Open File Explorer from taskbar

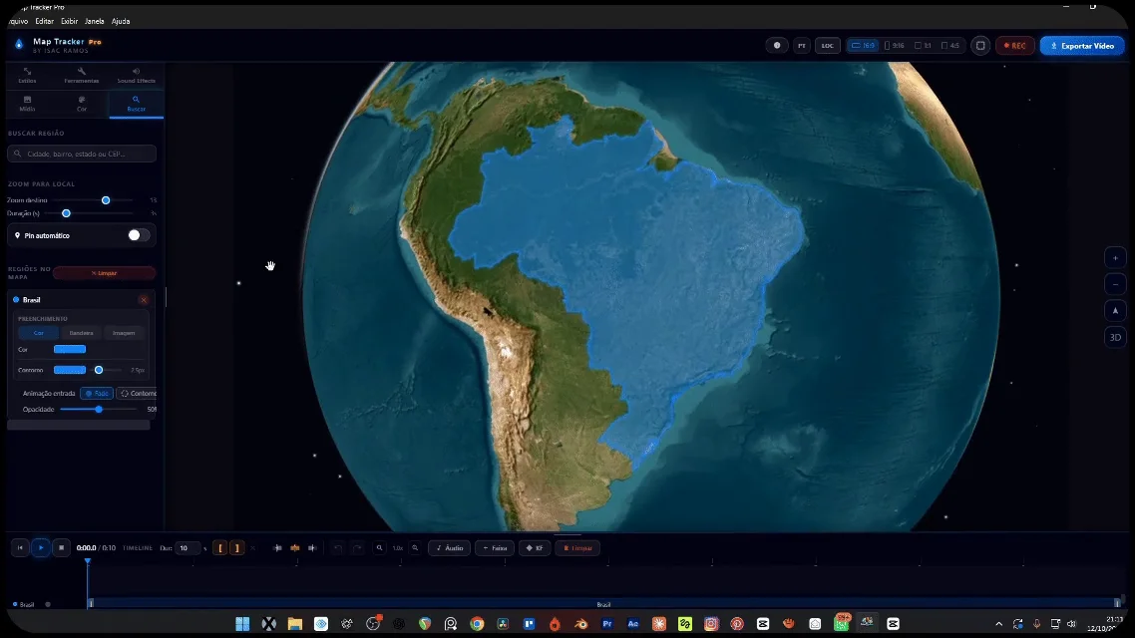[294, 623]
